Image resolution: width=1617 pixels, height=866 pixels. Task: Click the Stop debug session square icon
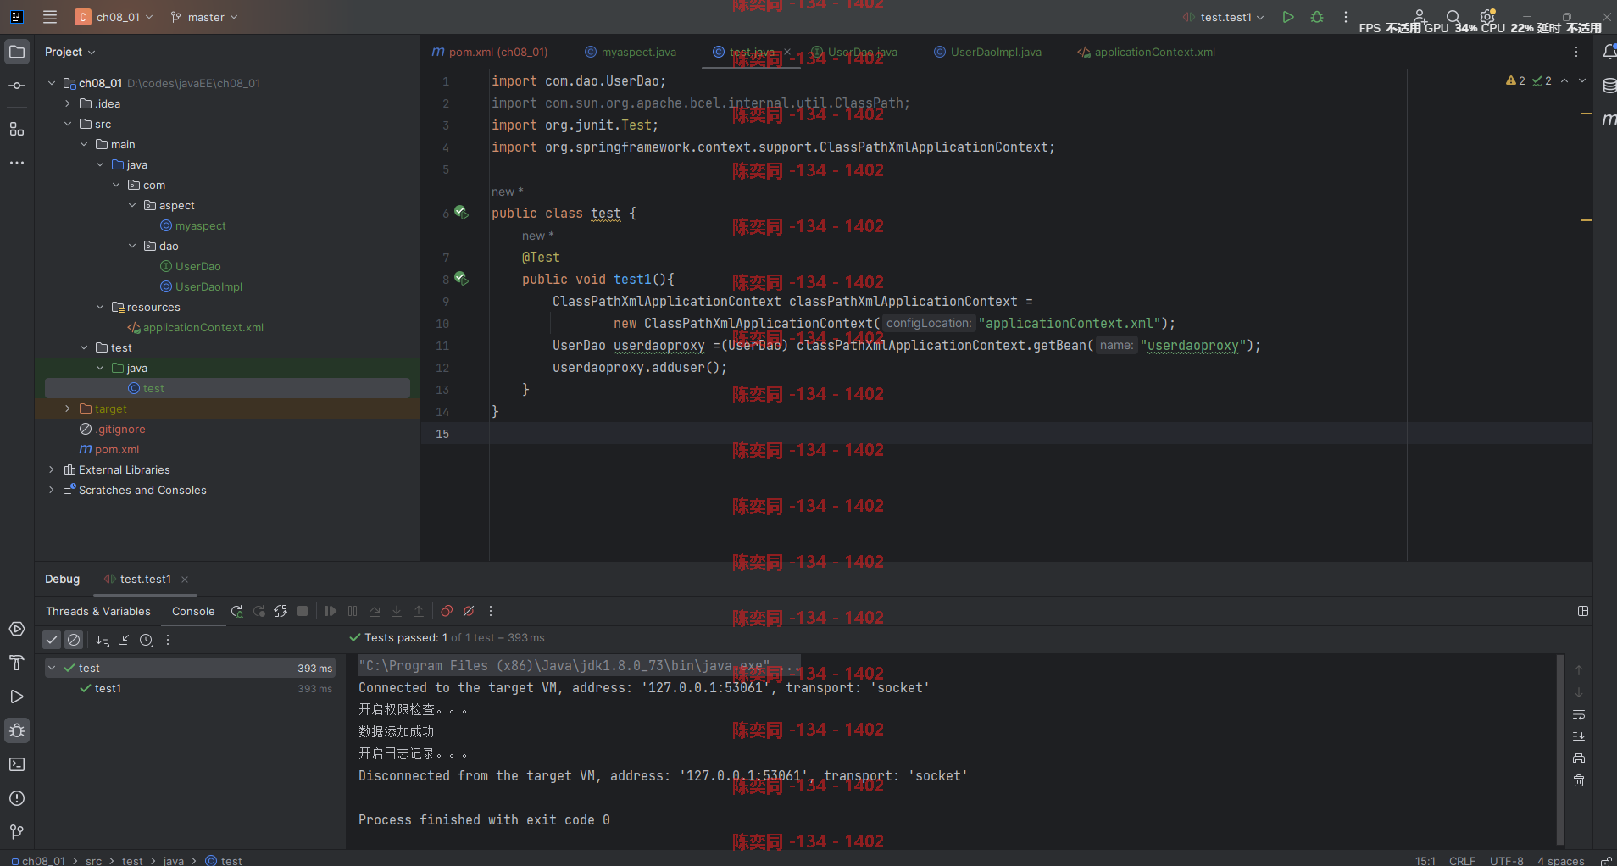coord(303,611)
